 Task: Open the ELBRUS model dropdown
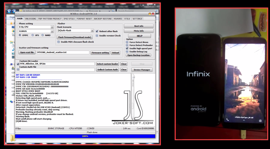pos(52,31)
